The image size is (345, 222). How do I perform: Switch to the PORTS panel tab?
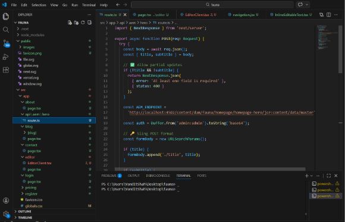click(202, 176)
